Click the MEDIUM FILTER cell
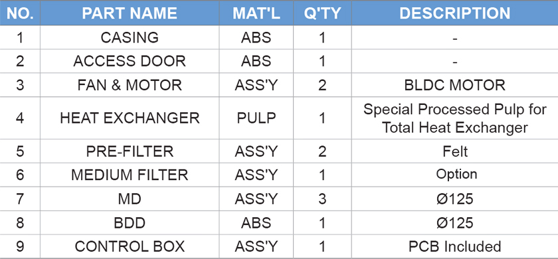 click(x=130, y=175)
